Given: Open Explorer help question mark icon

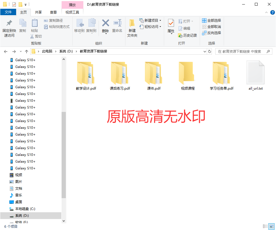Looking at the screenshot, I should 273,12.
